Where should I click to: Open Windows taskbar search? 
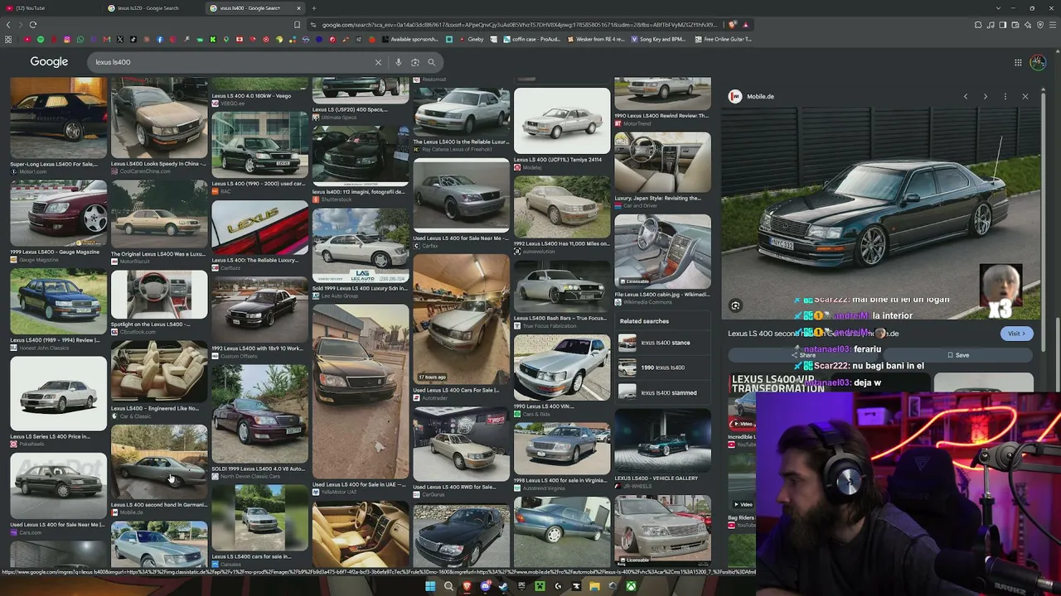pyautogui.click(x=448, y=587)
